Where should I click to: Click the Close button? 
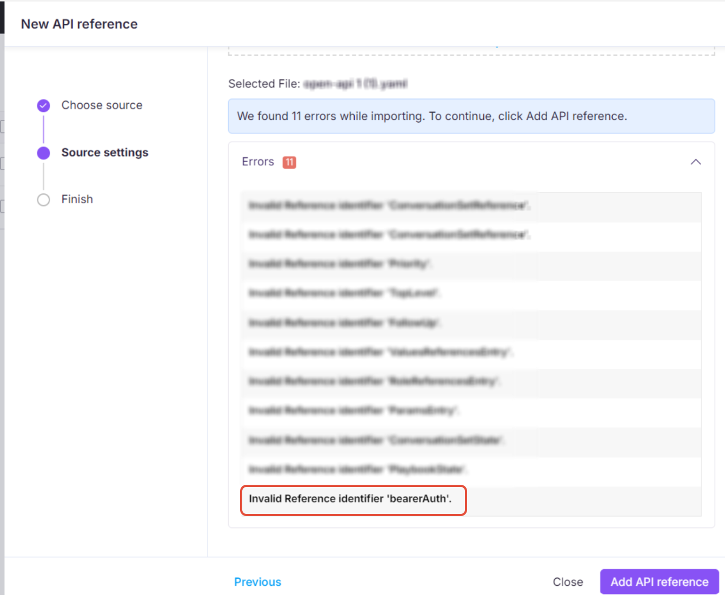pyautogui.click(x=568, y=582)
